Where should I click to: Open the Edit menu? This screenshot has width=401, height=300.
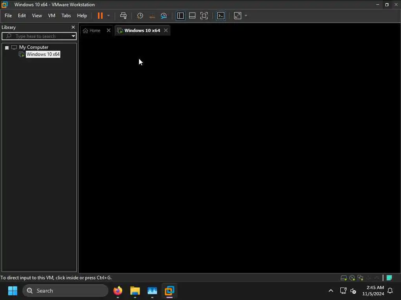point(22,16)
